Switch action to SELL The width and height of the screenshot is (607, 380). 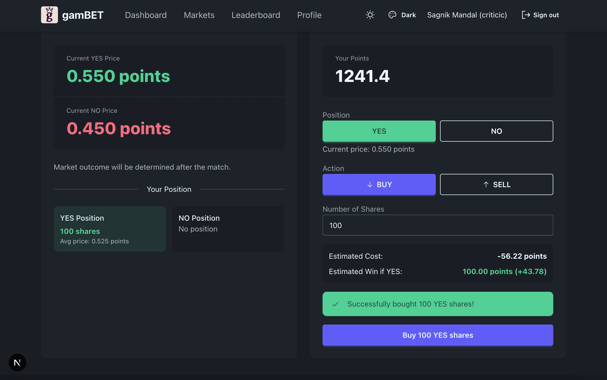[496, 184]
